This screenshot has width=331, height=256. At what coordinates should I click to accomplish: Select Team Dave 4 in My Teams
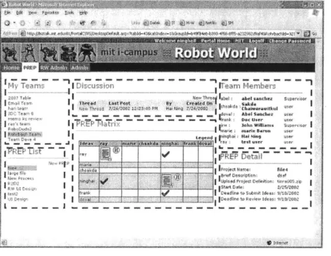coord(22,139)
